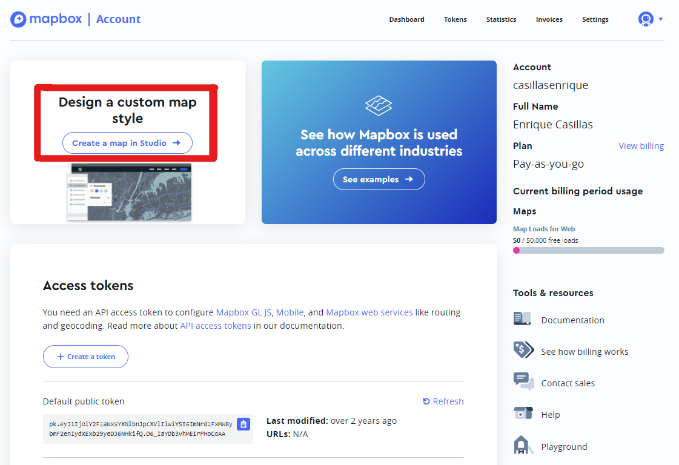Open the Invoices page

tap(549, 19)
